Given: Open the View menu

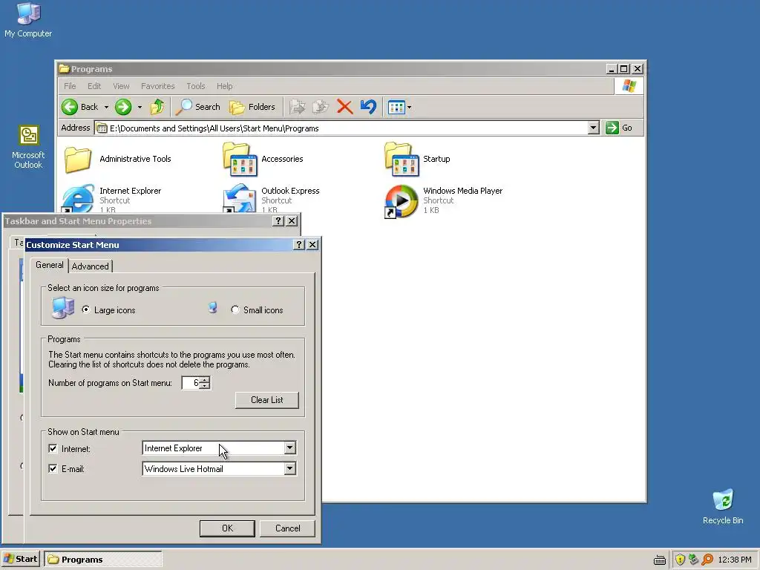Looking at the screenshot, I should point(121,86).
